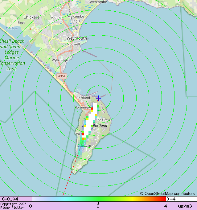The height and width of the screenshot is (210, 197).
Task: Click the Wyke Regis label
Action: [60, 60]
